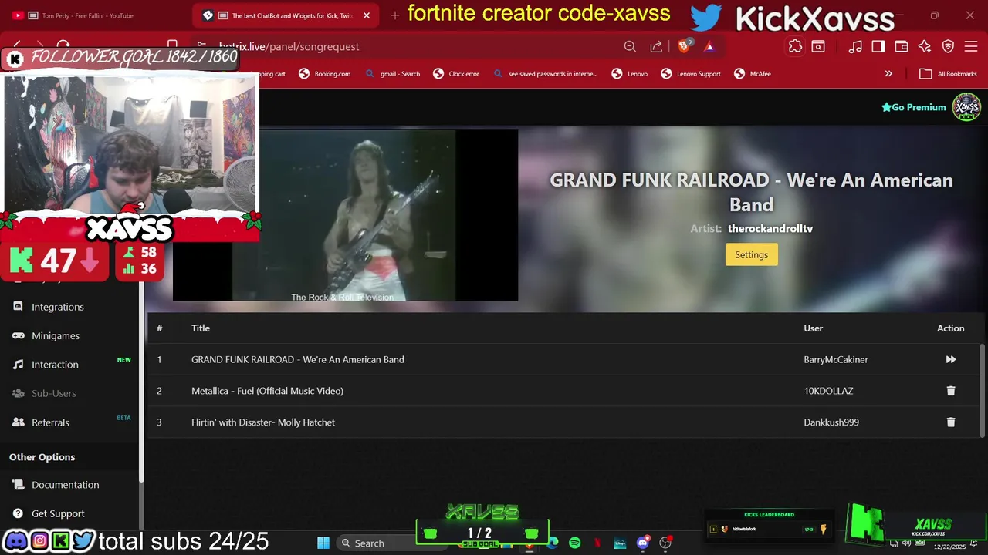Click the Title column header

pos(201,328)
